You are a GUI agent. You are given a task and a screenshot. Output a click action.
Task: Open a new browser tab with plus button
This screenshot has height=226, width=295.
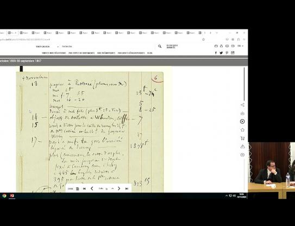coord(210,33)
